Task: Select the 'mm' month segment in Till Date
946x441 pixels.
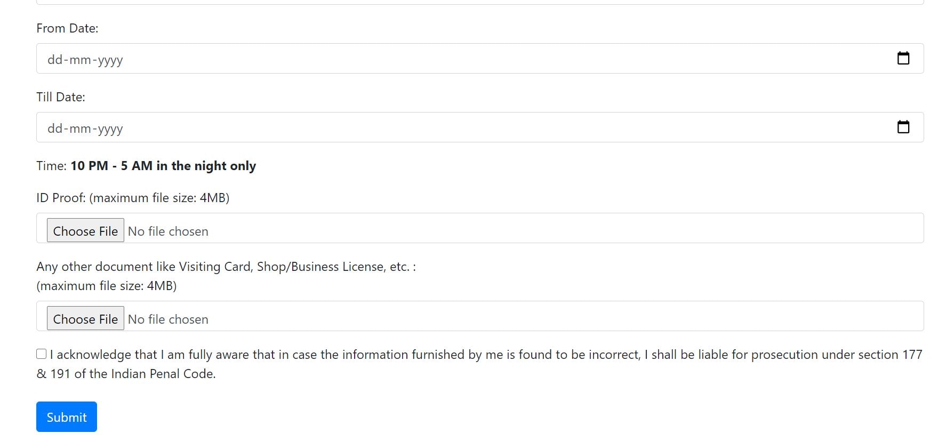Action: tap(80, 129)
